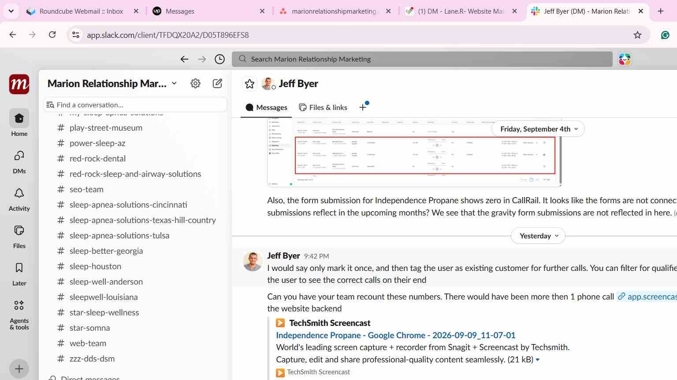Screen dimensions: 677x380
Task: Click the new message compose icon
Action: [217, 84]
